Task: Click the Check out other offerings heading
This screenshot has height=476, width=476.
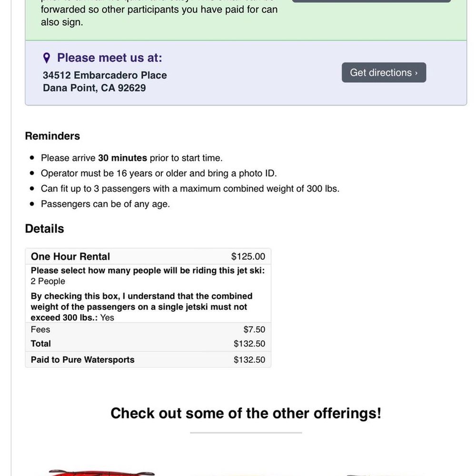Action: pyautogui.click(x=246, y=413)
